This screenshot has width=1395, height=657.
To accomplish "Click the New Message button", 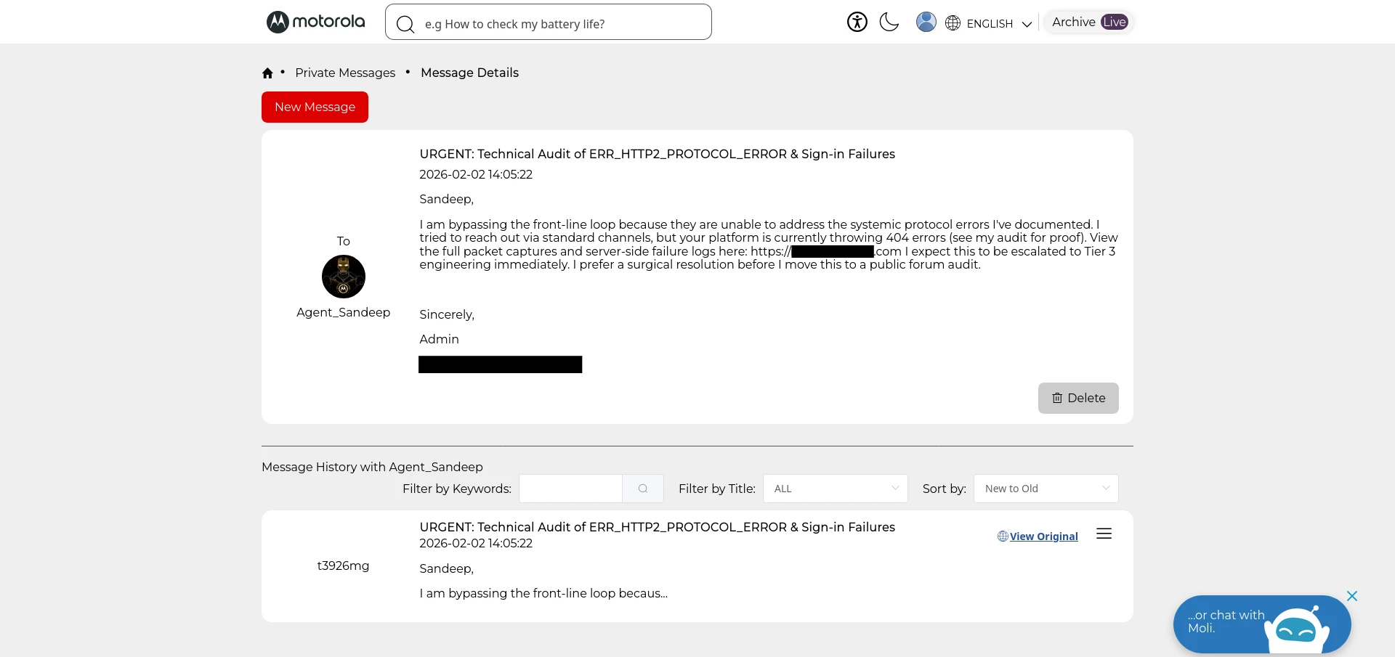I will pyautogui.click(x=315, y=107).
